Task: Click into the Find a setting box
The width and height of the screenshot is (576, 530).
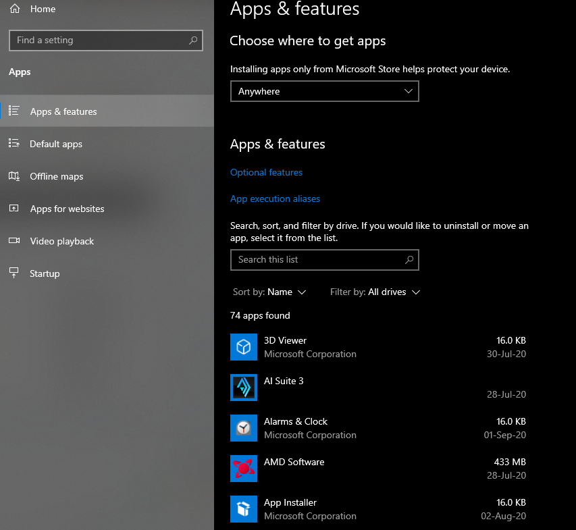Action: tap(98, 41)
